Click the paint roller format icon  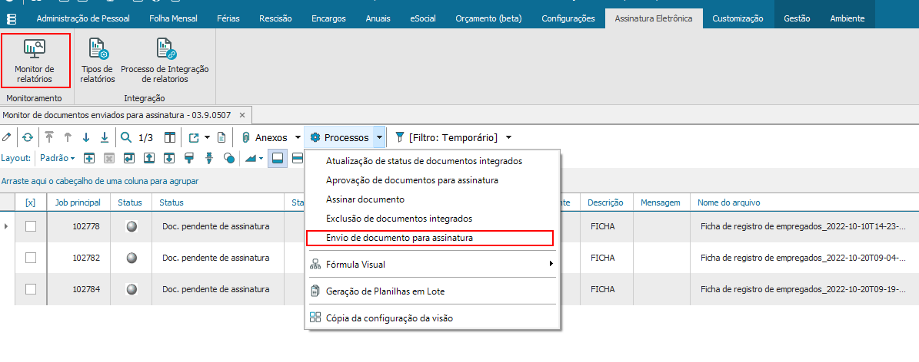[188, 157]
